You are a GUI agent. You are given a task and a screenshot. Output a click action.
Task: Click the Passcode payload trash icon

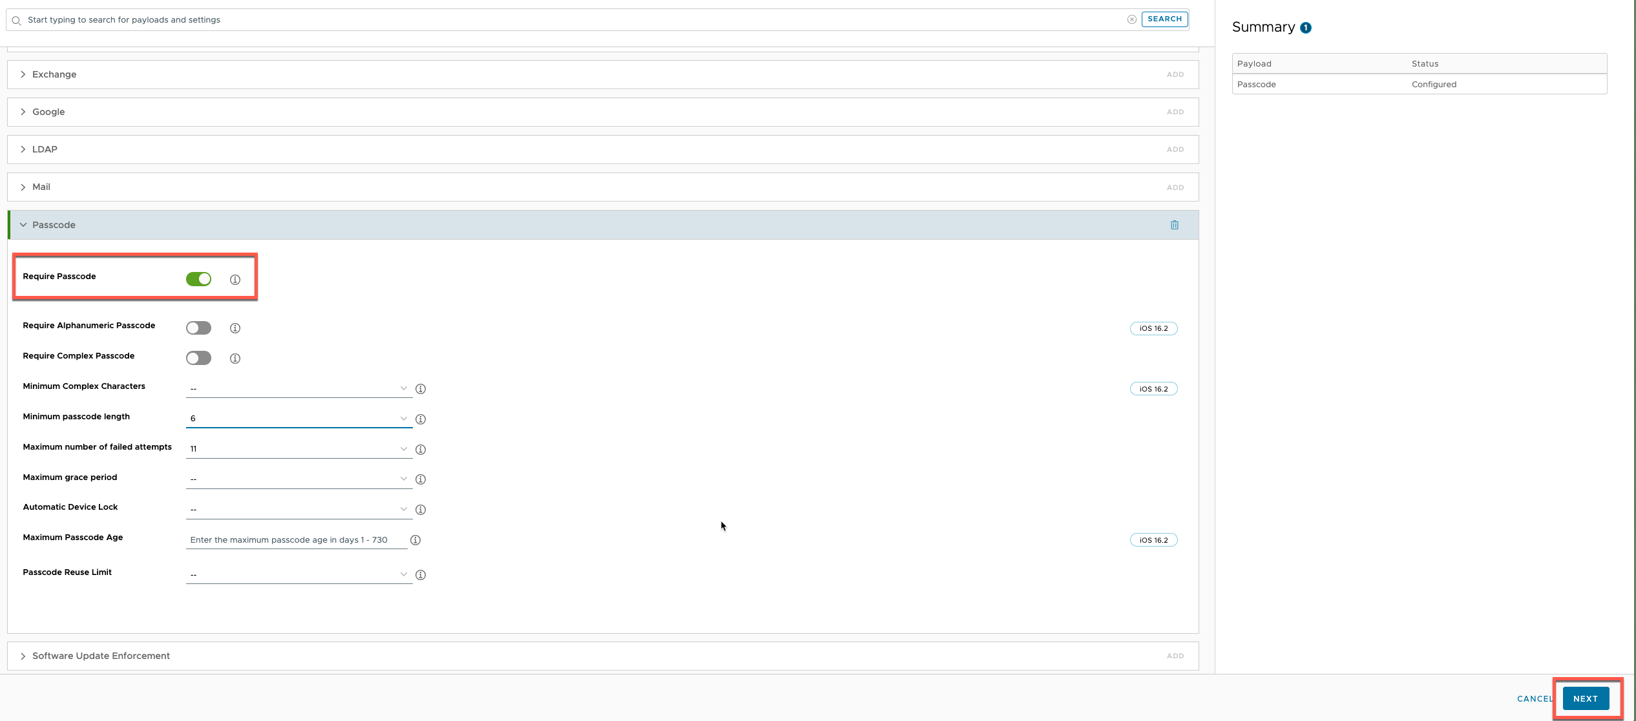(1174, 225)
